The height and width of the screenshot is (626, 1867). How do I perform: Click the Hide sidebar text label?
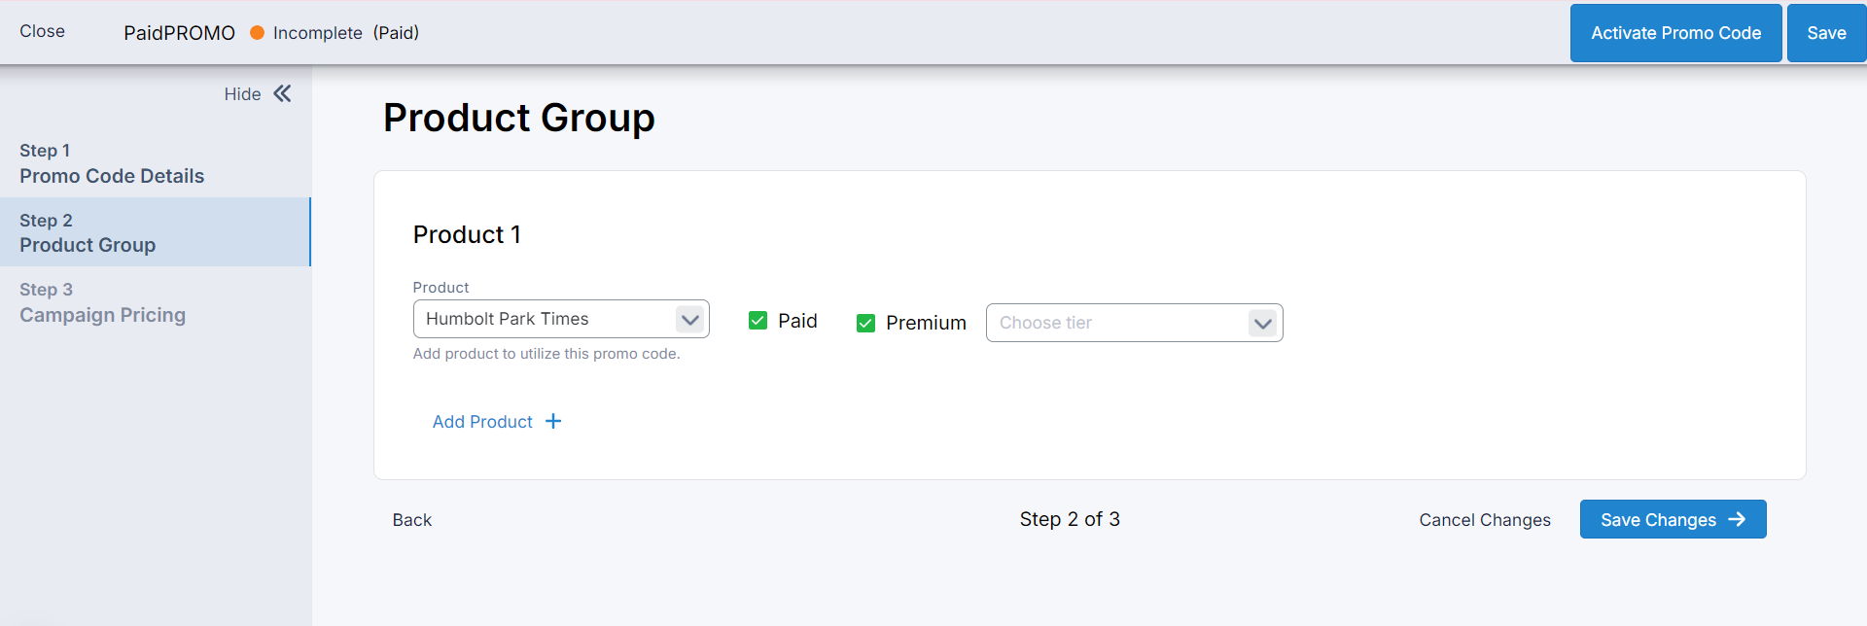click(x=242, y=94)
